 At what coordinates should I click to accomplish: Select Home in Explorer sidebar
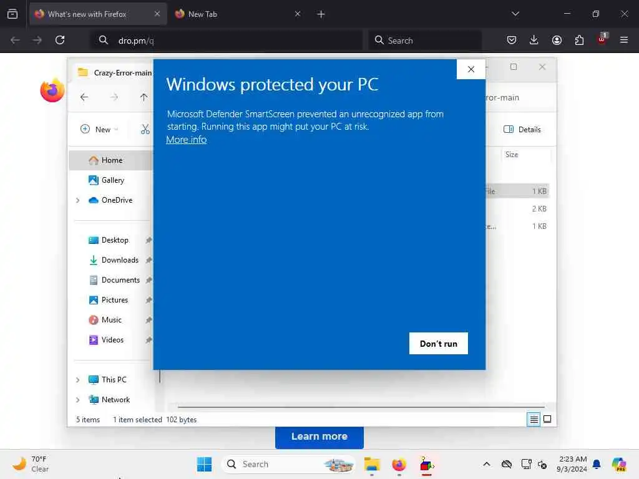click(x=112, y=160)
